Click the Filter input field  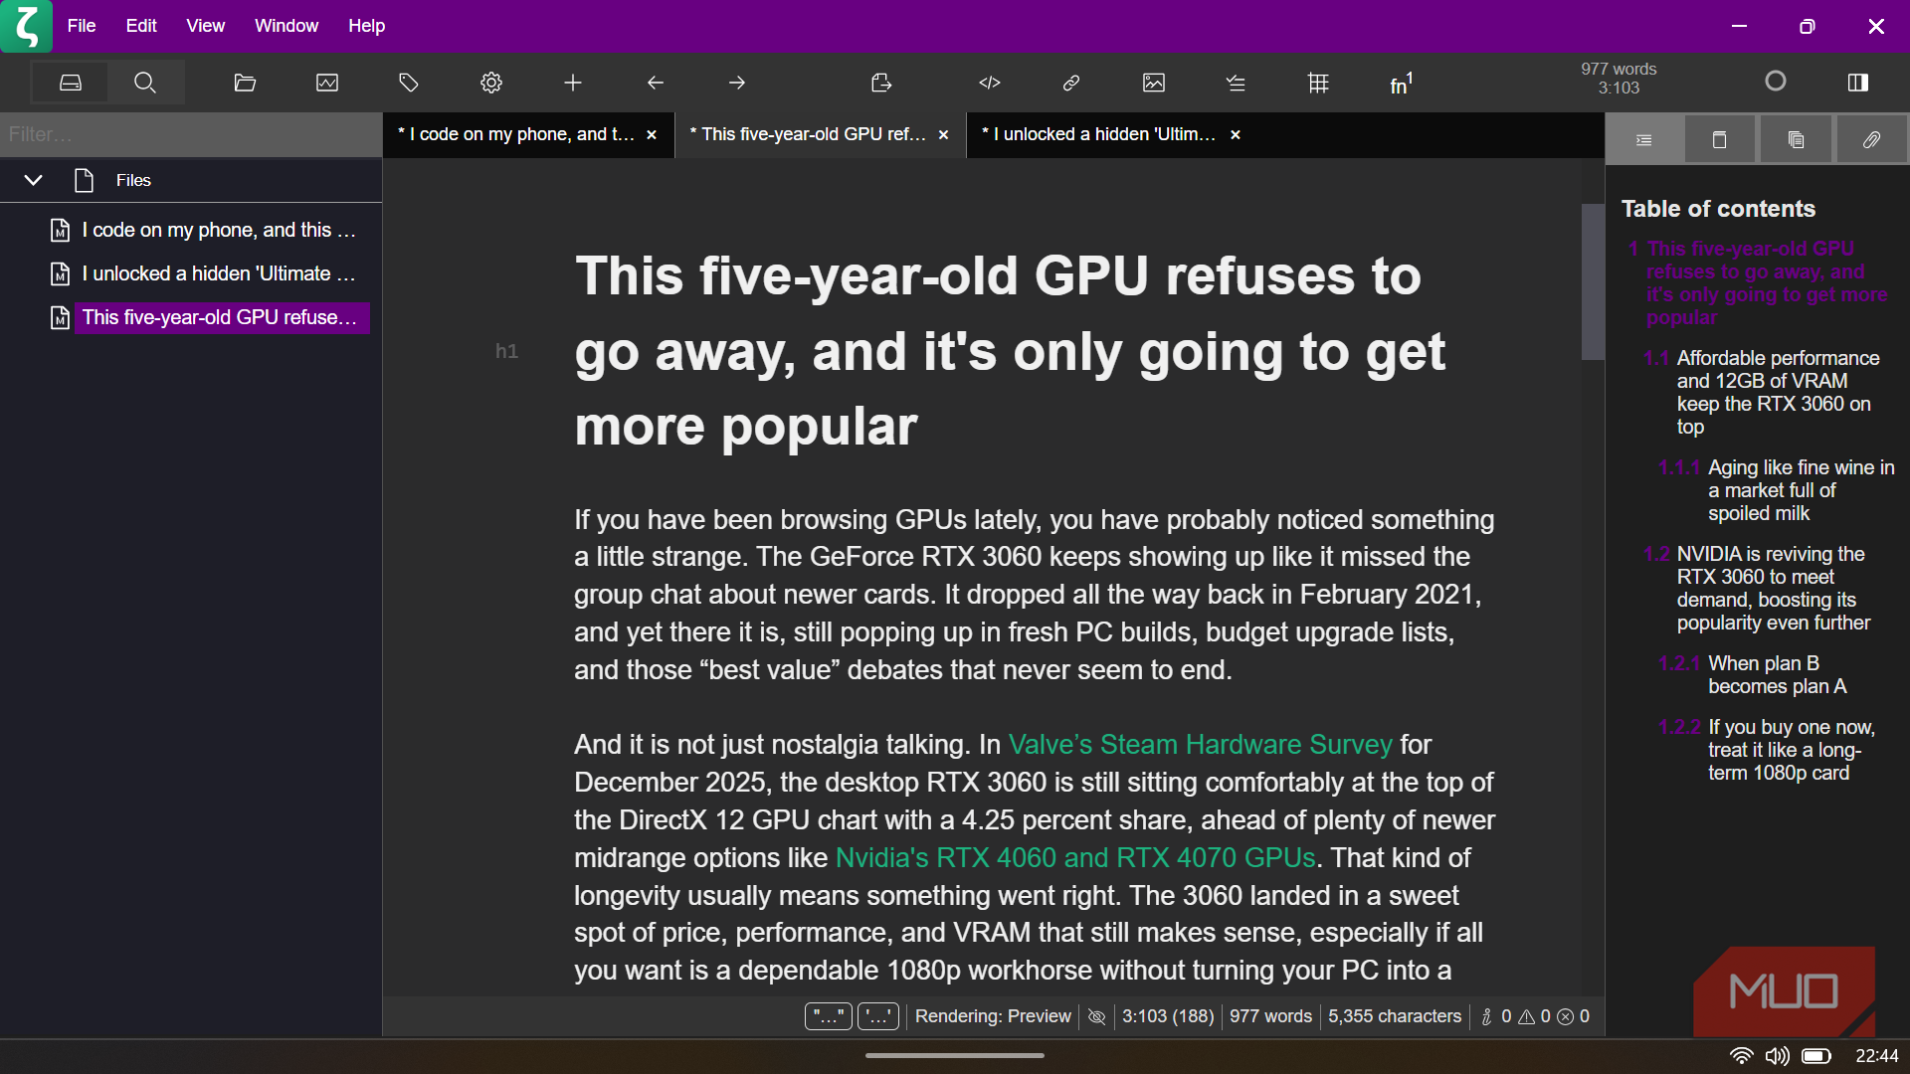pos(189,134)
